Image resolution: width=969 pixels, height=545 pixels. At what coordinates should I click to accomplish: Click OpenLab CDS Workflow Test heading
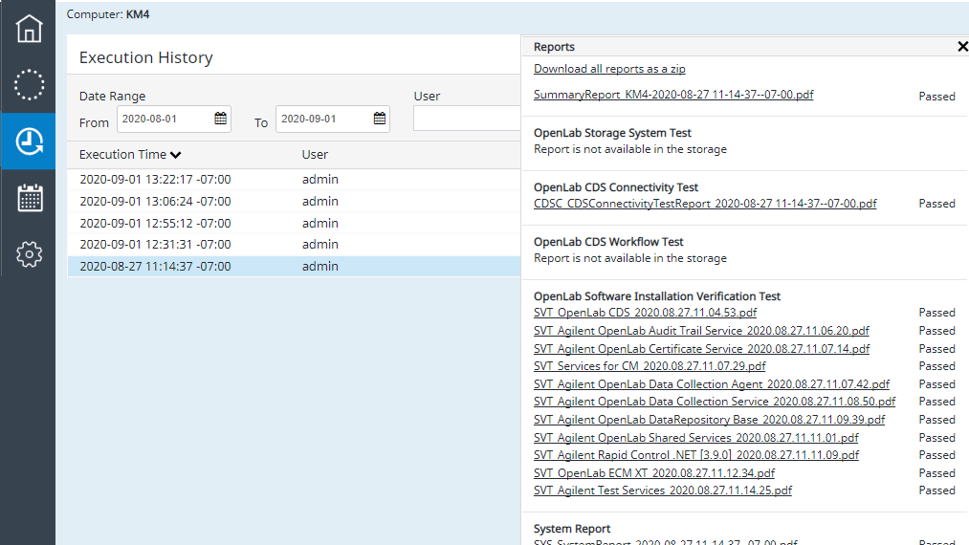pos(608,242)
